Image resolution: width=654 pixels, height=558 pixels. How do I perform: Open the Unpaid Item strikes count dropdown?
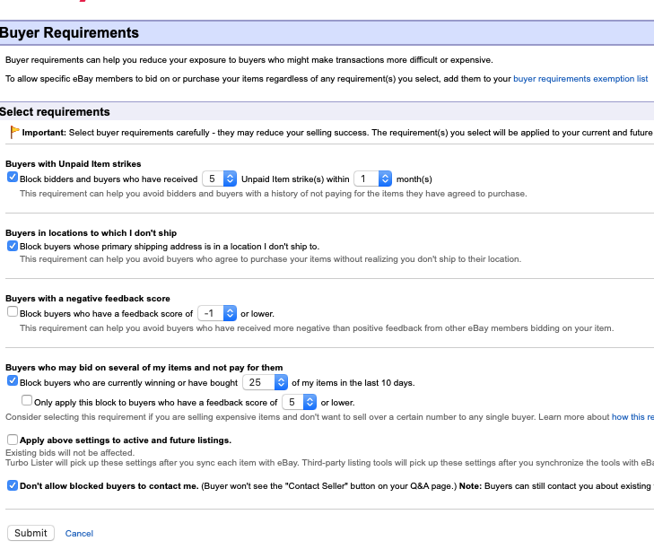point(219,179)
